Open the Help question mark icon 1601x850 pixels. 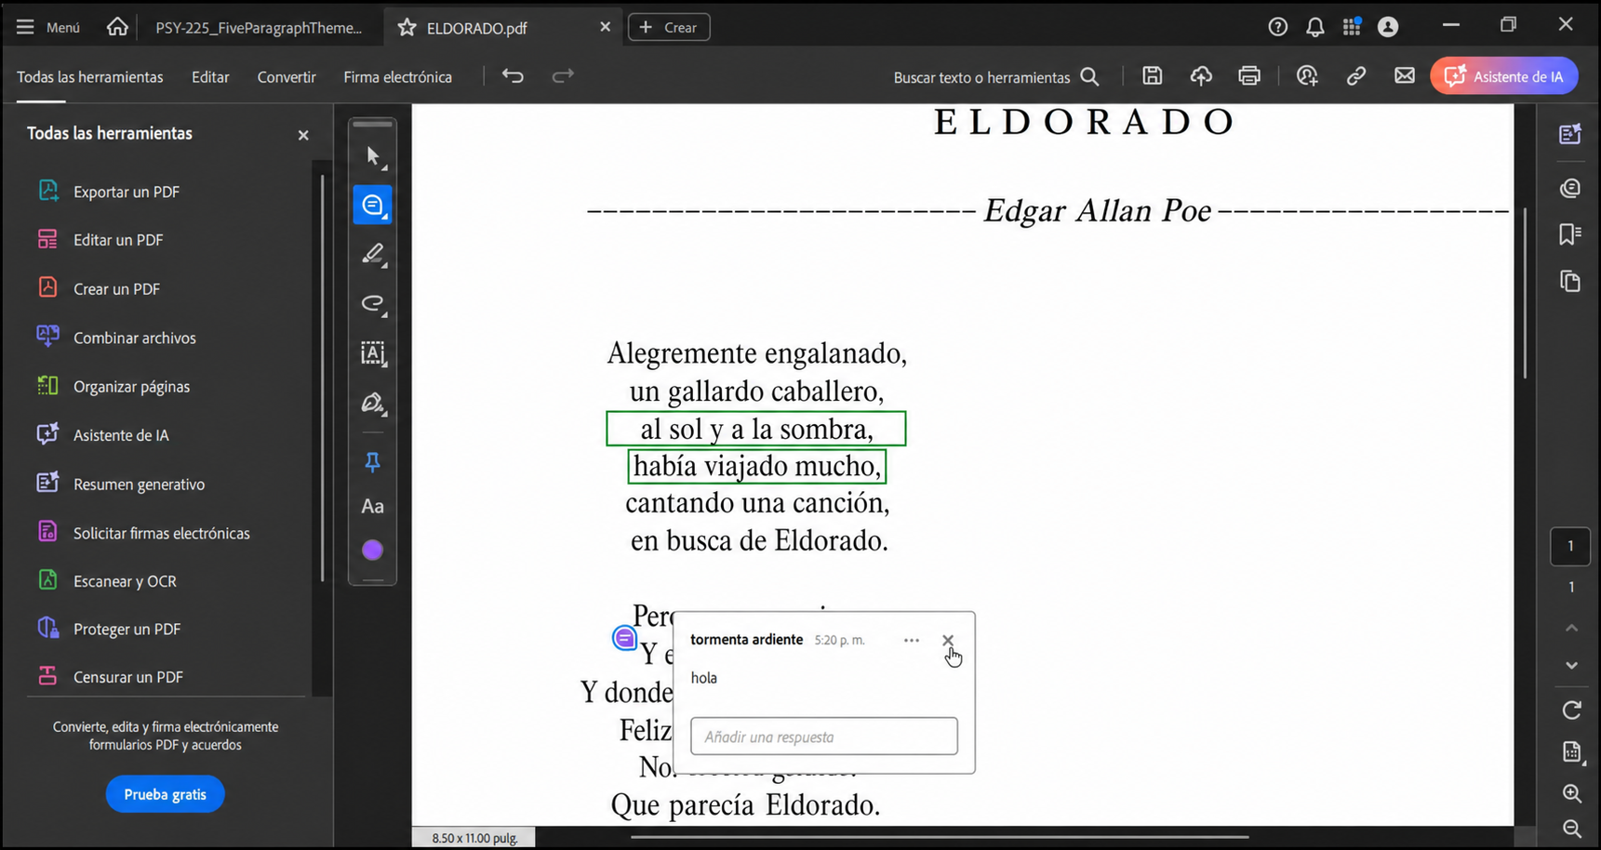click(1277, 27)
